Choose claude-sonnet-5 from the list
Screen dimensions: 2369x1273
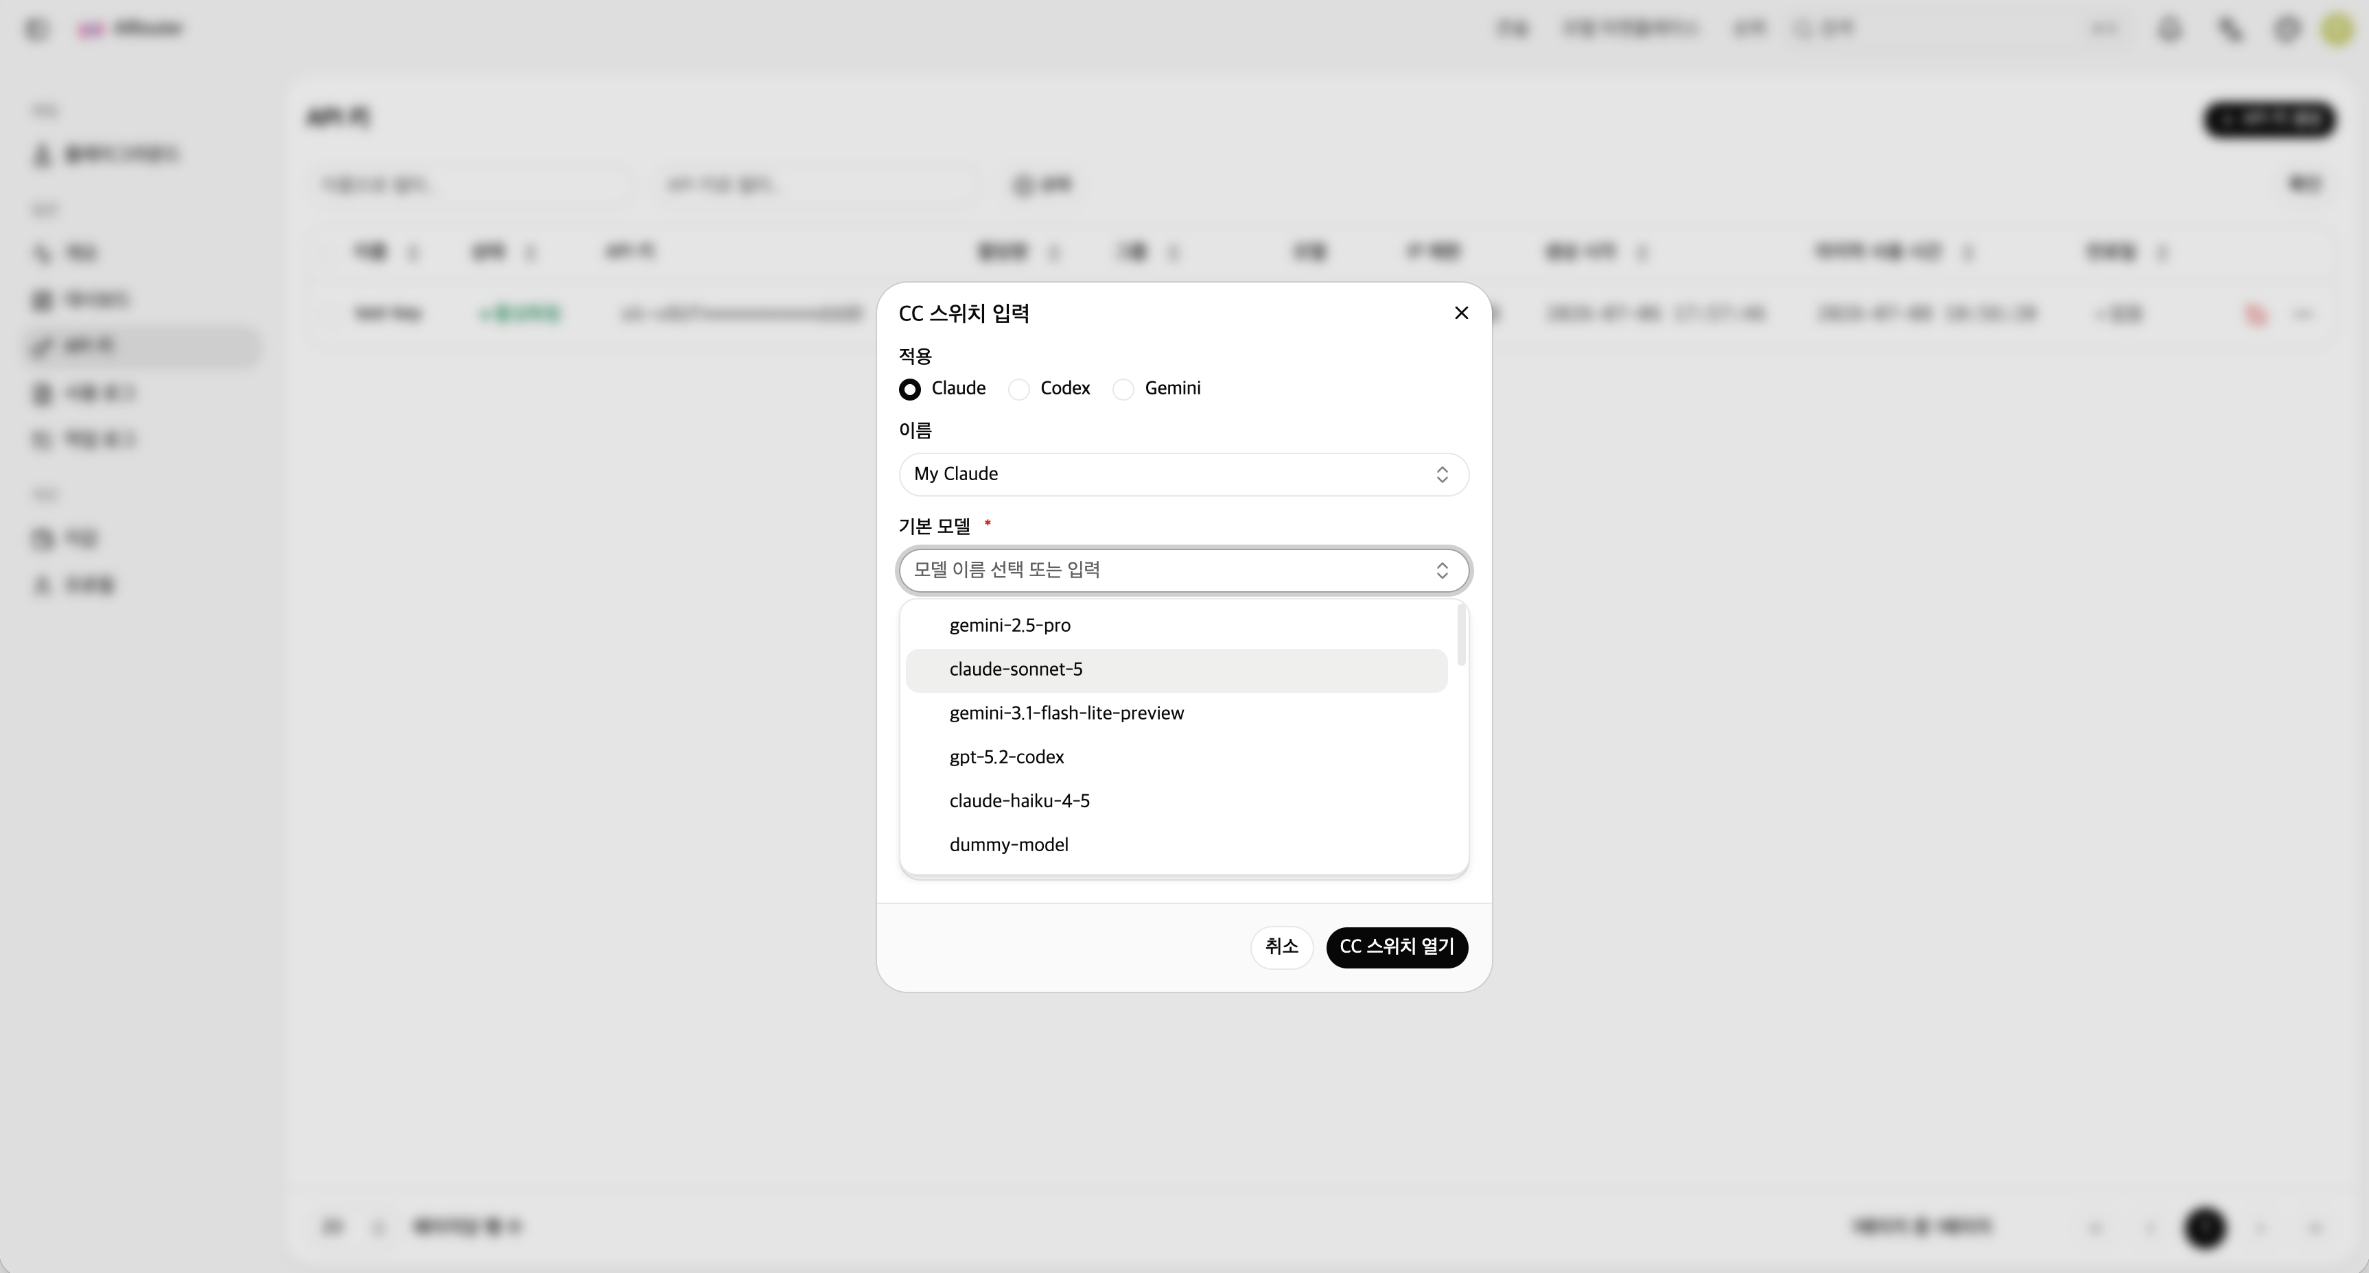[x=1176, y=670]
